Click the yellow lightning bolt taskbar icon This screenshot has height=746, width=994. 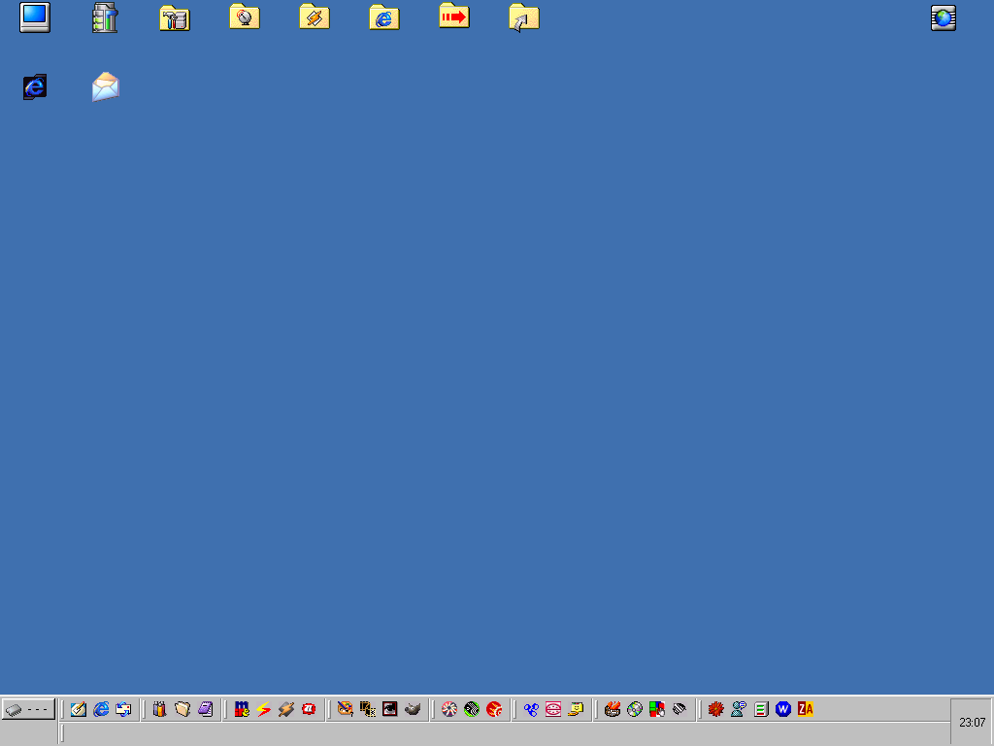[x=264, y=709]
